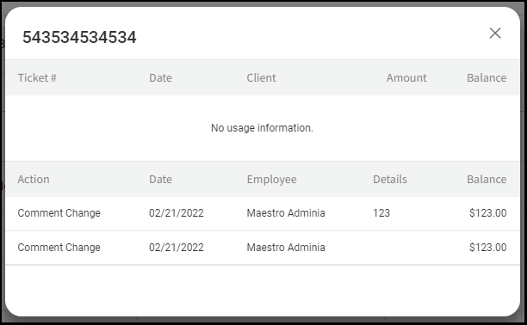Click the Client column header
Viewport: 527px width, 325px height.
[261, 78]
